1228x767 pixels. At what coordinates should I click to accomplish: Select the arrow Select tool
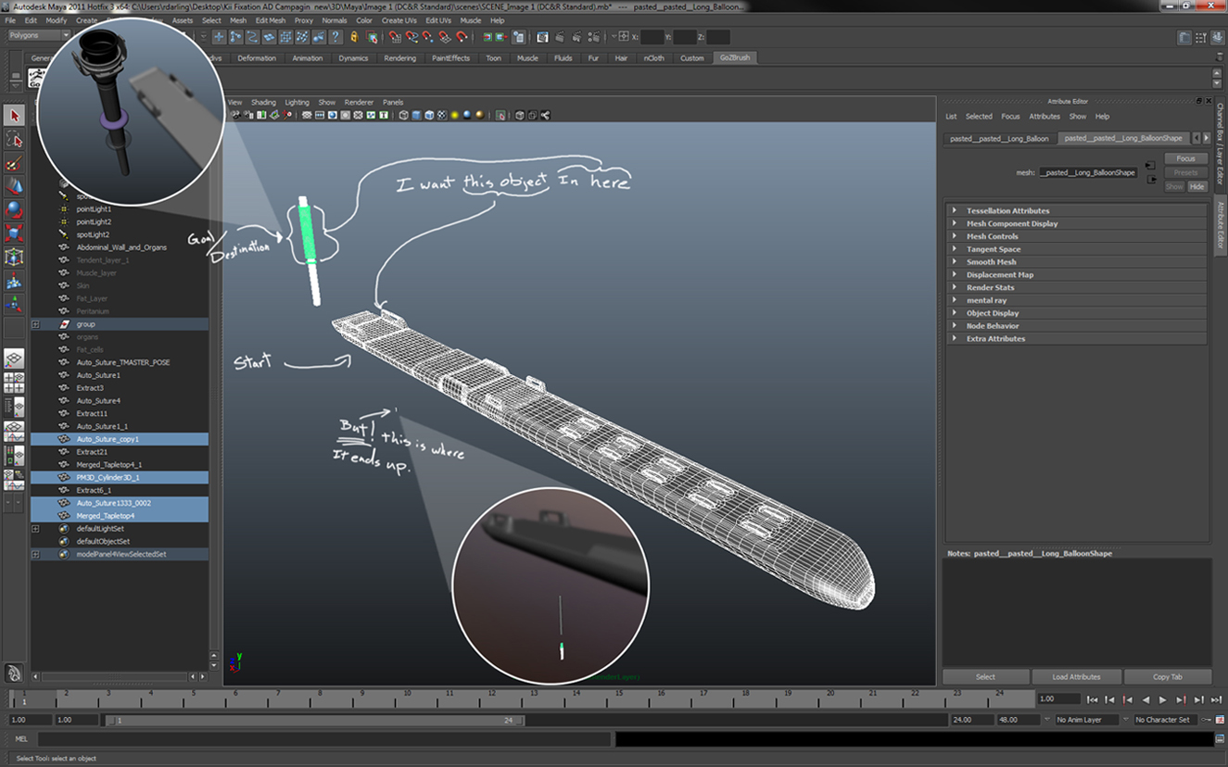[14, 116]
